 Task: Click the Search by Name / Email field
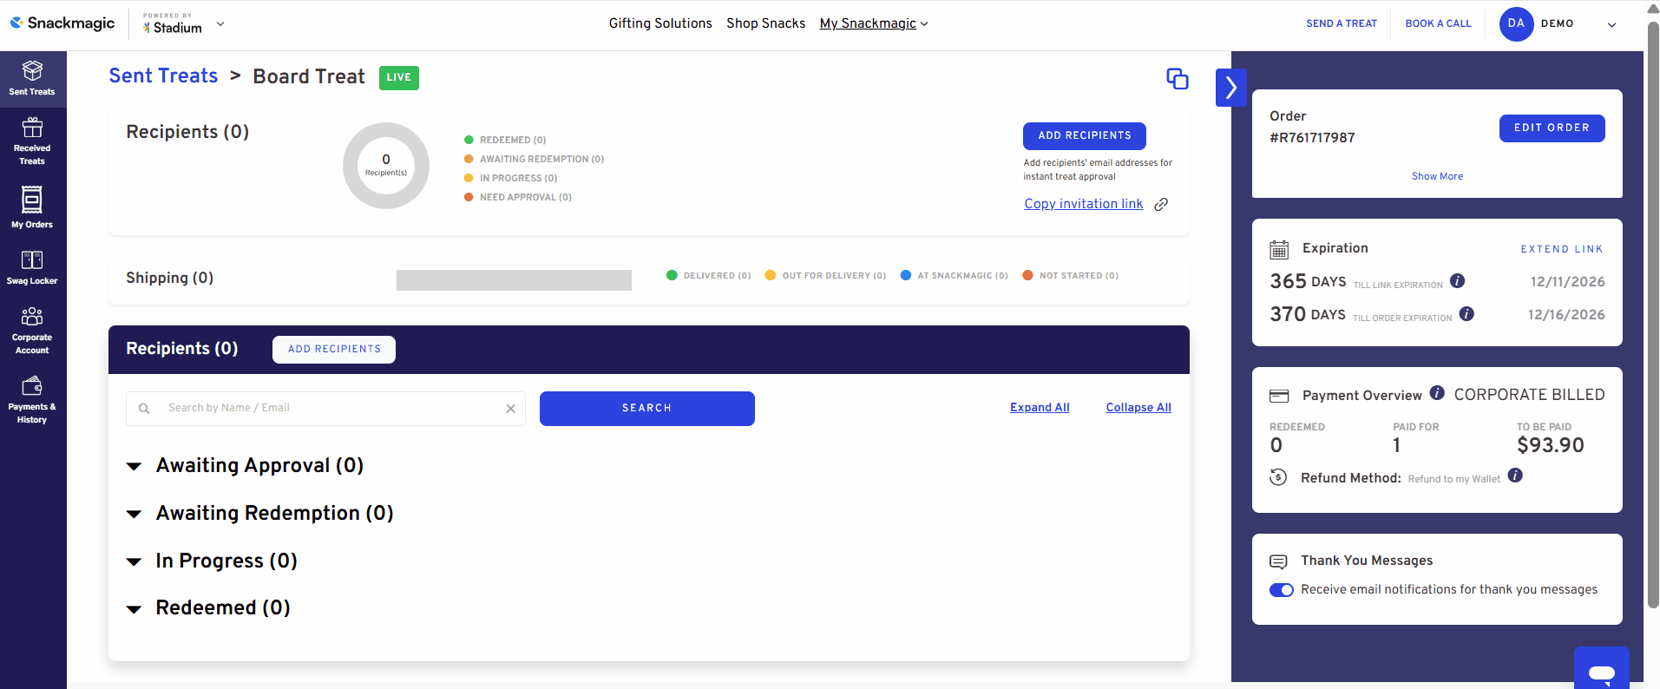(x=330, y=408)
